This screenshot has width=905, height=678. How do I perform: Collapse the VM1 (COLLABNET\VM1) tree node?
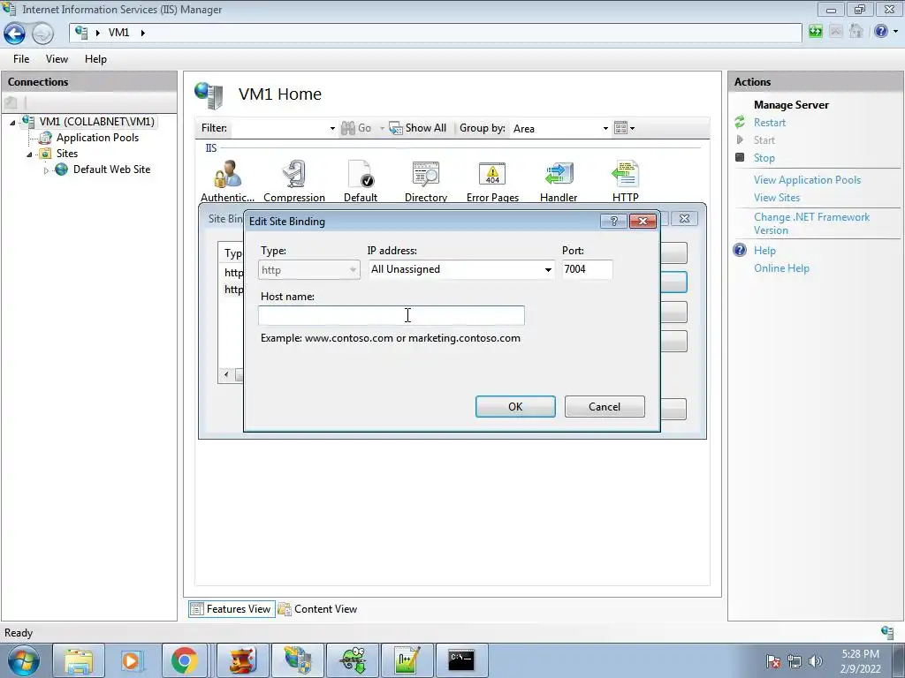(x=12, y=122)
